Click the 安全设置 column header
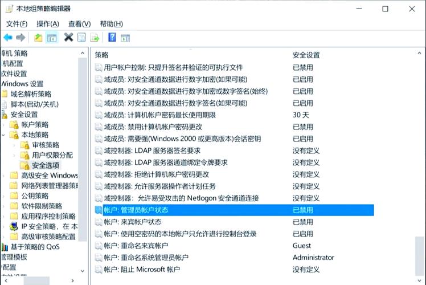 [306, 55]
